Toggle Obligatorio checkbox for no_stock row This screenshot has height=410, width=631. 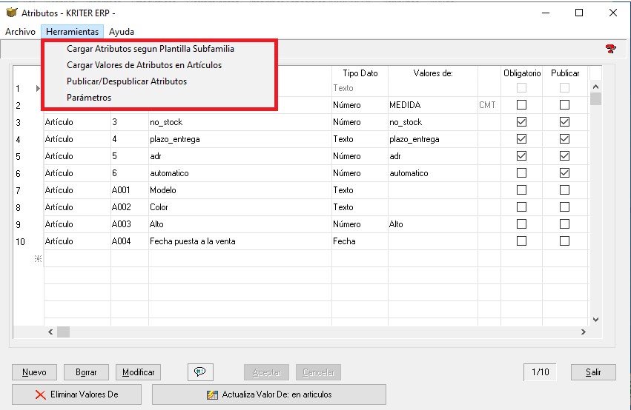521,121
